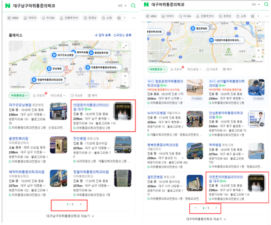Open 대구굿모닝병원 listing title
The image size is (271, 225).
point(20,105)
